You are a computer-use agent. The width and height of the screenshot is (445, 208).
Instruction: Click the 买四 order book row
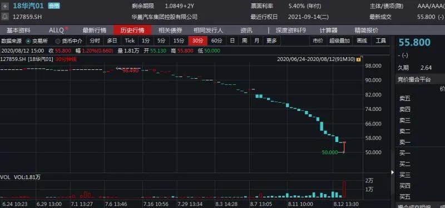click(x=421, y=186)
